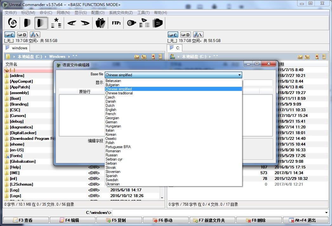
Task: Click the spiral refresh icon in the toolbar
Action: 12,23
